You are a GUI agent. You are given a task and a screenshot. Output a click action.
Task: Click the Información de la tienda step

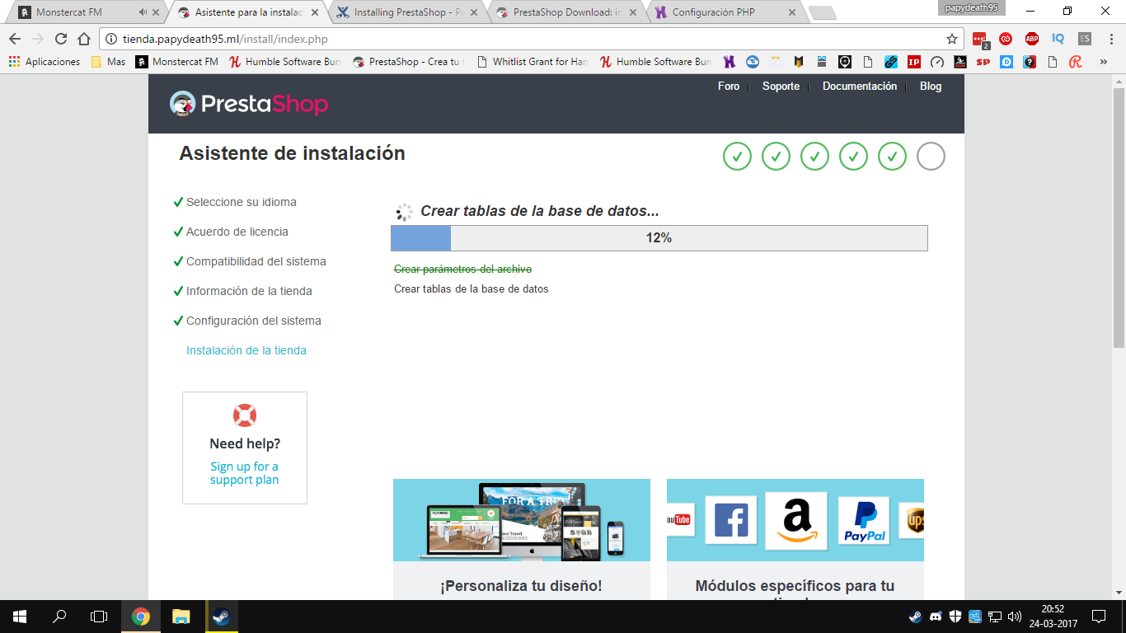249,291
